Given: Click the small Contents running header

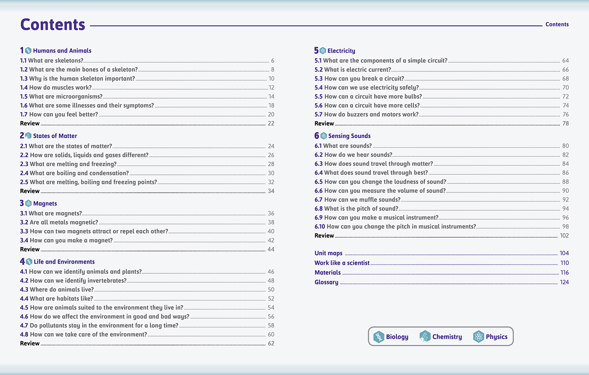Looking at the screenshot, I should click(x=557, y=24).
